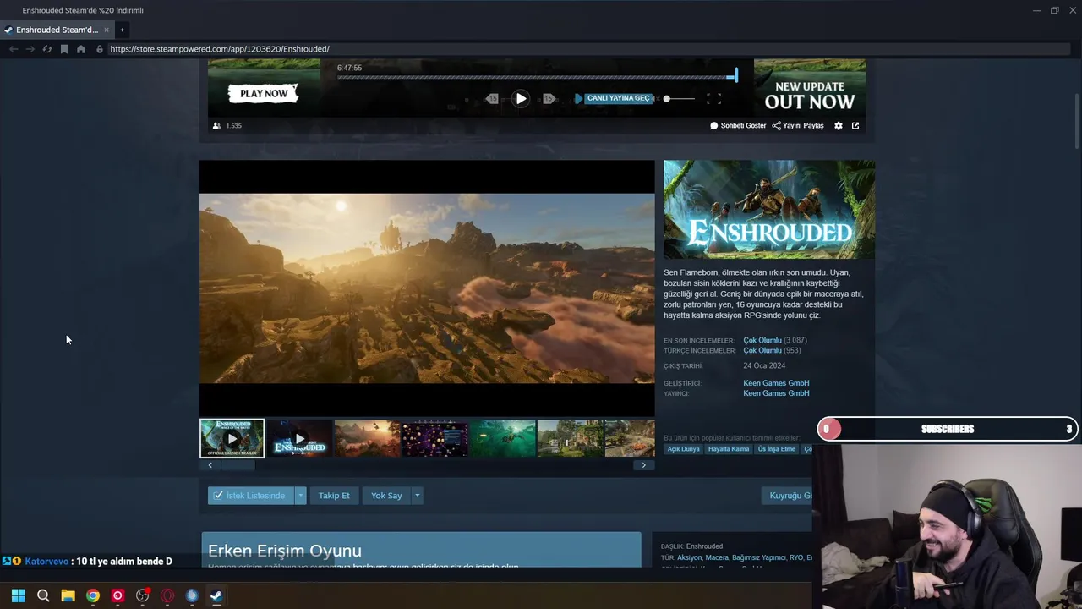Image resolution: width=1082 pixels, height=609 pixels.
Task: Click the Üs İnşa Etme tag
Action: (776, 449)
